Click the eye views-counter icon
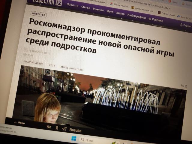 25,55
